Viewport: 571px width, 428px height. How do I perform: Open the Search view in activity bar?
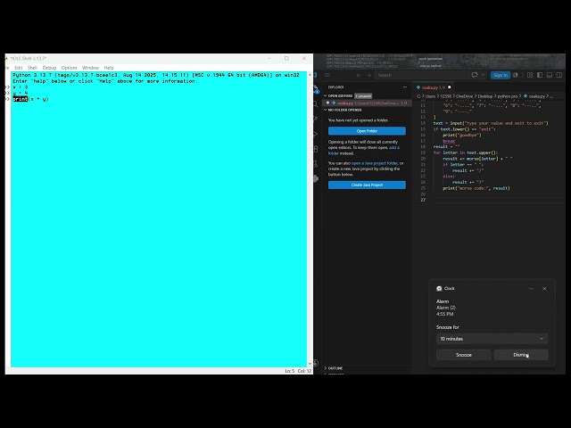point(315,104)
